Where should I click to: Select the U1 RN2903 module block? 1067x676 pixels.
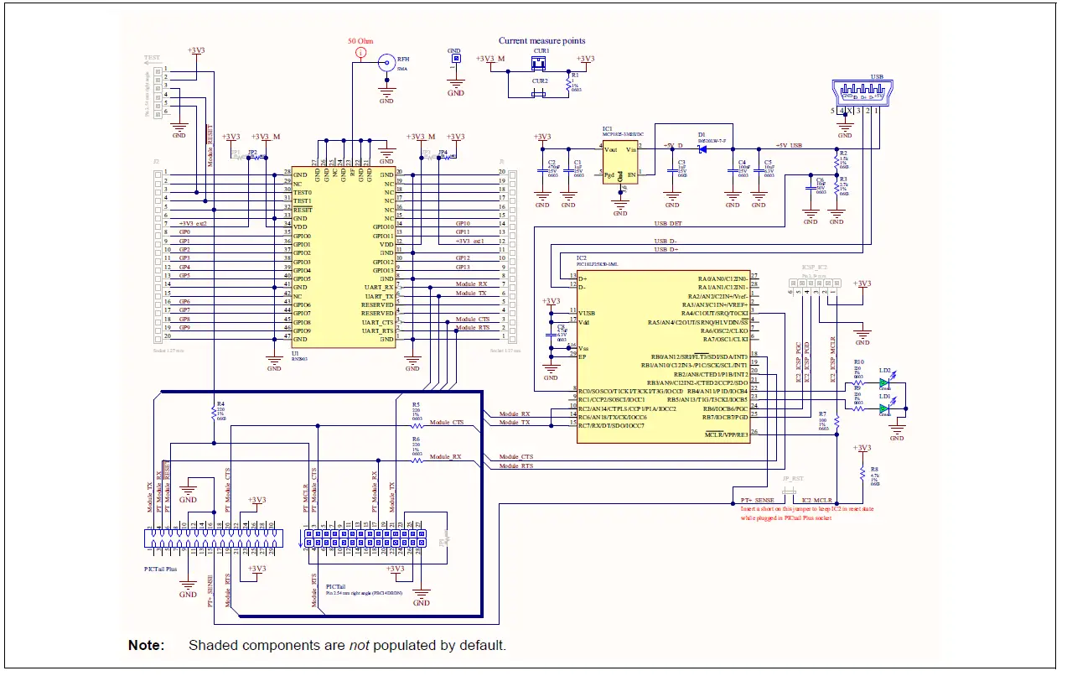(343, 255)
